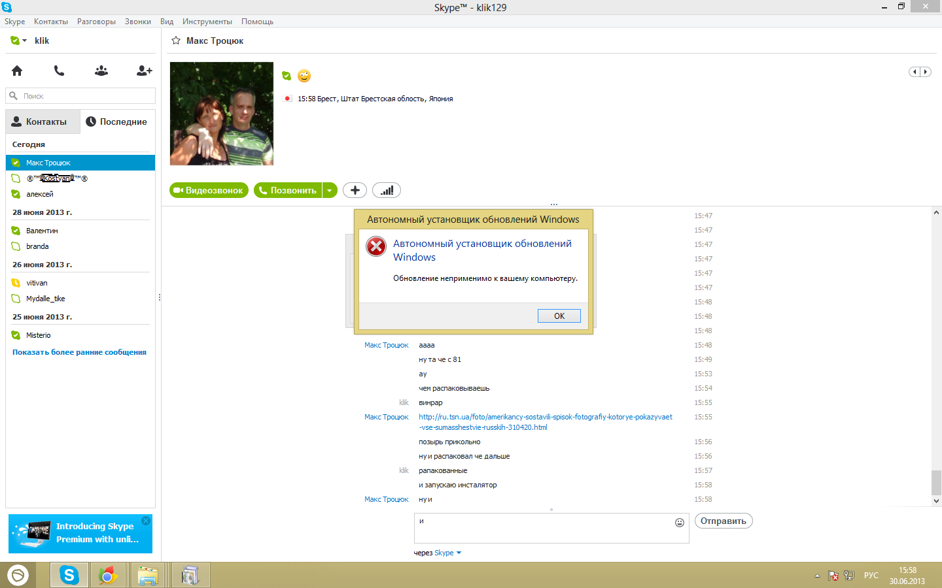Screen dimensions: 942x588
Task: Open the Помощь menu
Action: [257, 22]
